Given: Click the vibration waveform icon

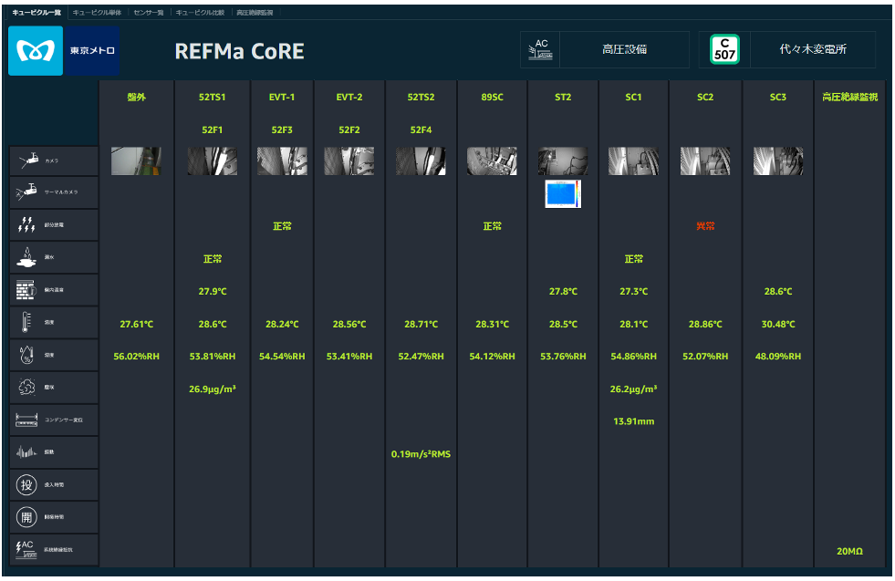Looking at the screenshot, I should pos(26,452).
